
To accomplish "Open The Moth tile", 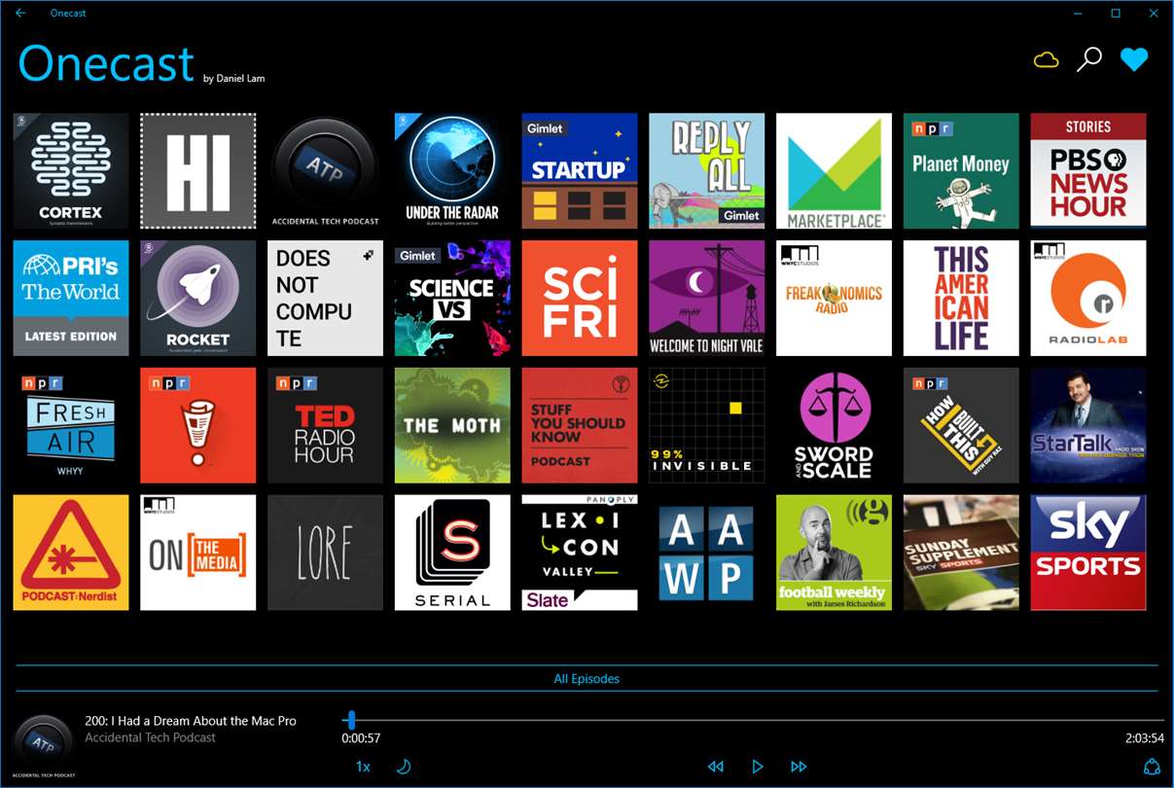I will [452, 425].
